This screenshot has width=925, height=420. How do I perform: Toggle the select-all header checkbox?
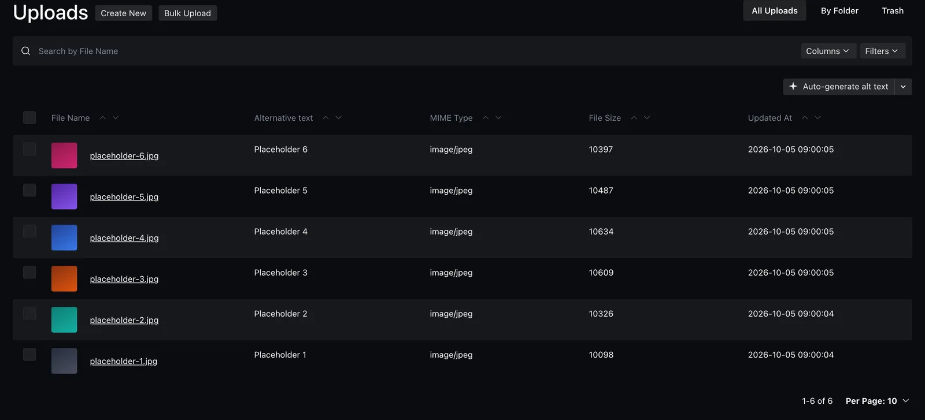(x=29, y=118)
